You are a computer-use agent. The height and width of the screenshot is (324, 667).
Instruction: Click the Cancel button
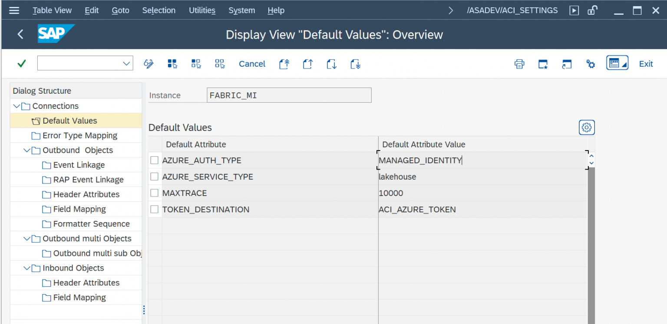pyautogui.click(x=252, y=64)
